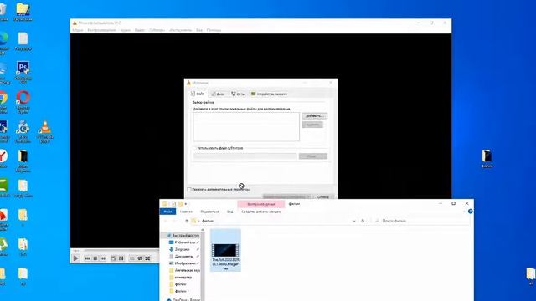Open Explorer help question mark icon
This screenshot has height=301, width=536.
pos(471,212)
